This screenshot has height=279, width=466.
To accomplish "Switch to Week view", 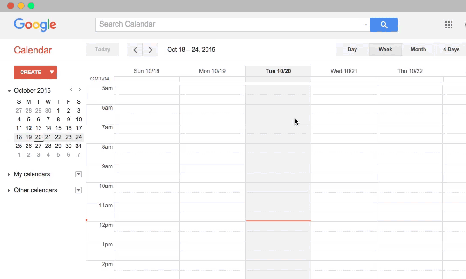I will pos(385,49).
